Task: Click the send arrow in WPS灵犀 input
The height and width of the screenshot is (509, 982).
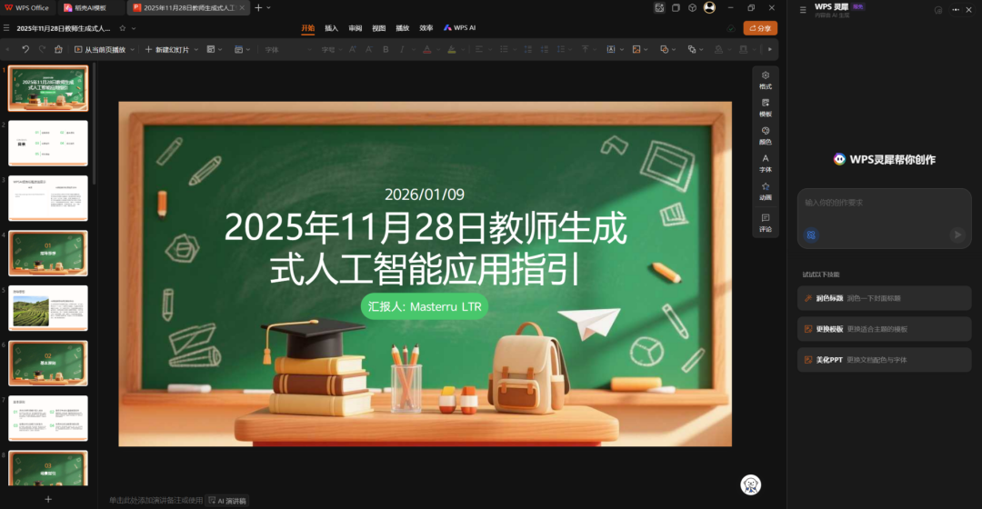Action: pos(957,235)
